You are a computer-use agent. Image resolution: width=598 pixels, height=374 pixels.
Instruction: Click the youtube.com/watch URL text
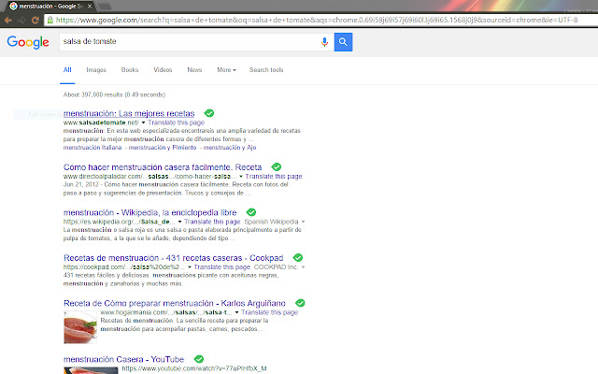pos(194,368)
